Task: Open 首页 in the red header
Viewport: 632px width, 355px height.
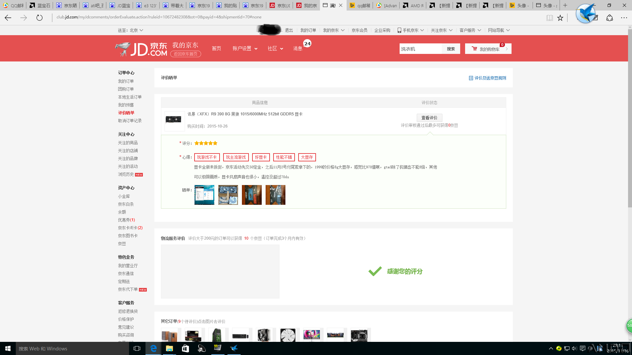Action: 216,49
